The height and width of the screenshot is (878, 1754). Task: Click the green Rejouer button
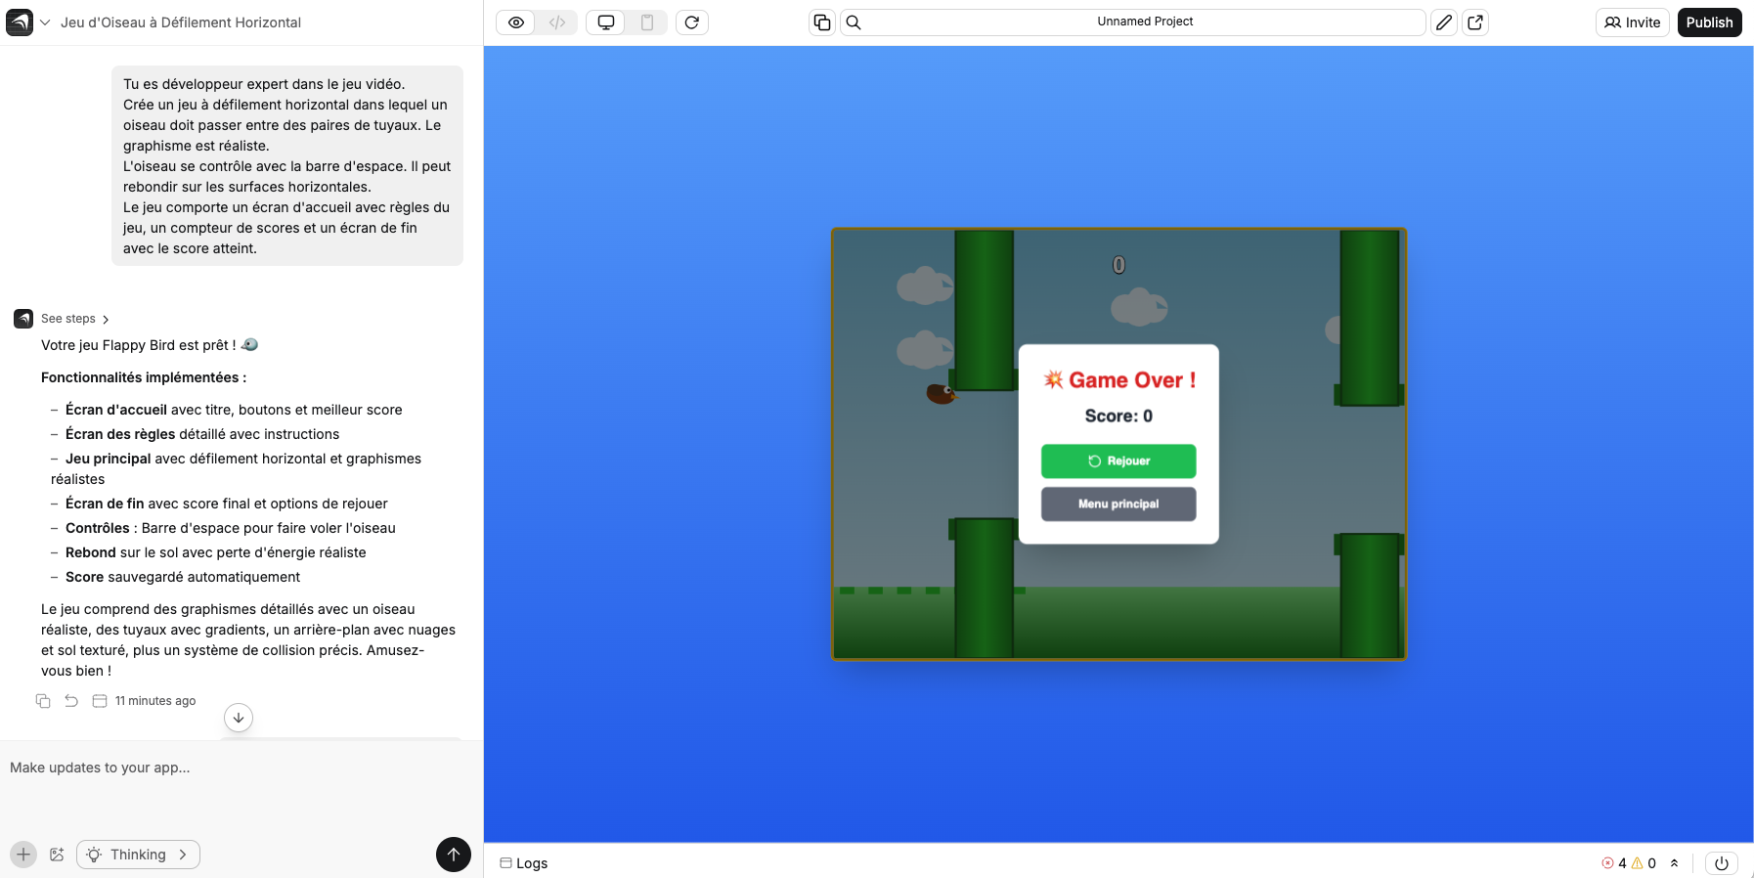coord(1118,461)
